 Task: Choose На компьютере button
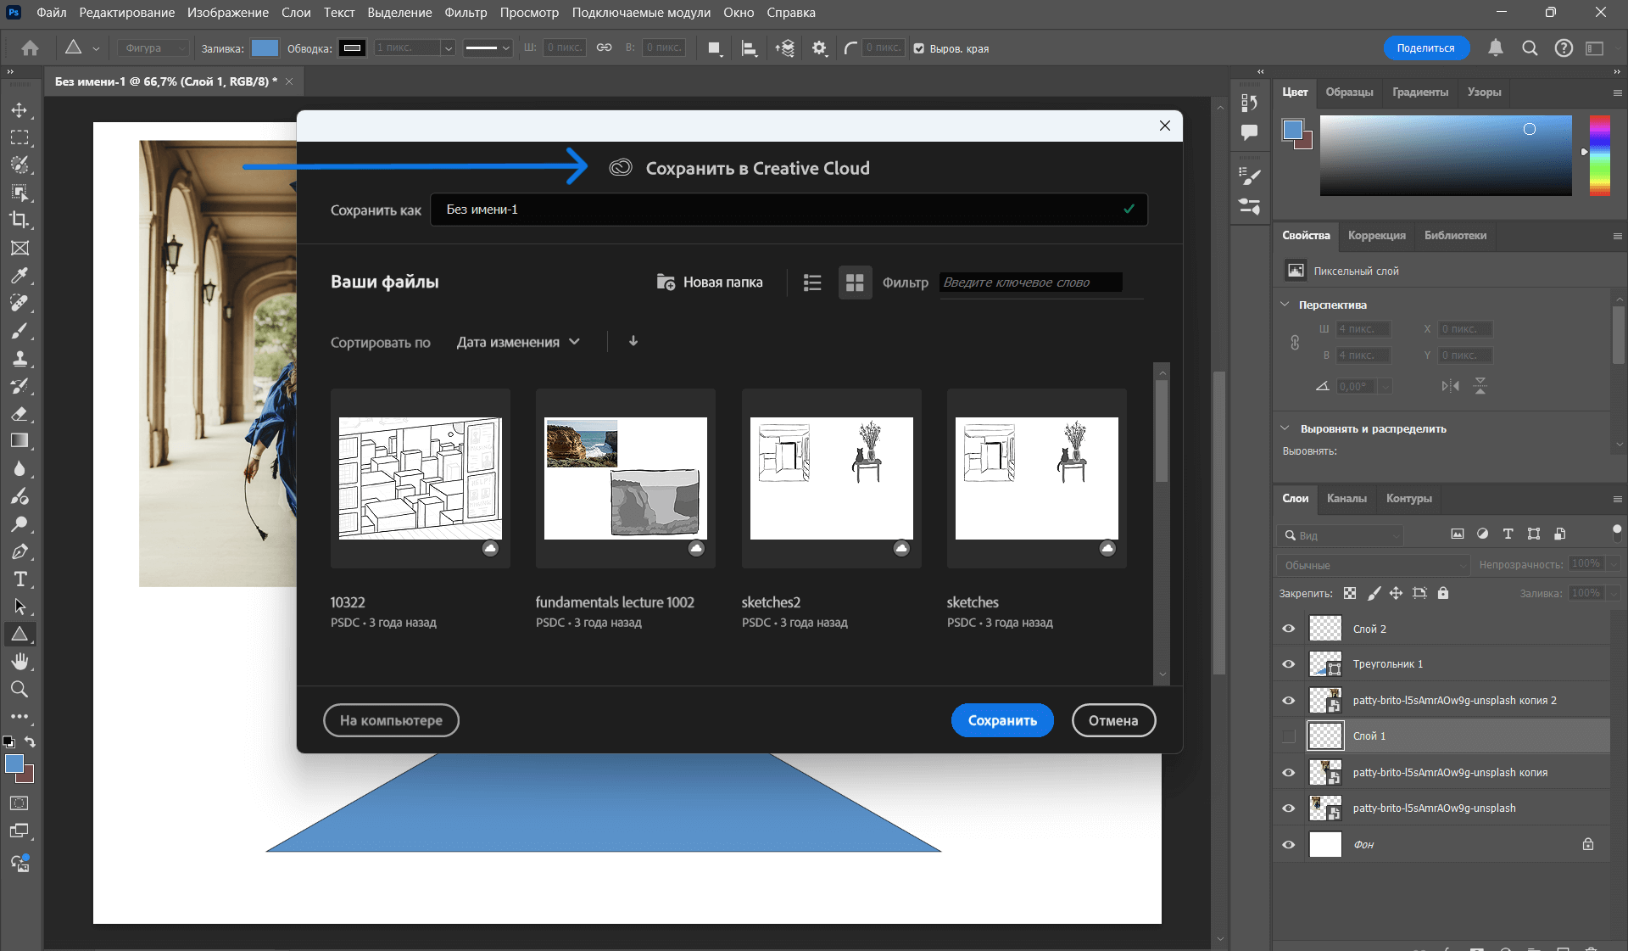coord(391,720)
